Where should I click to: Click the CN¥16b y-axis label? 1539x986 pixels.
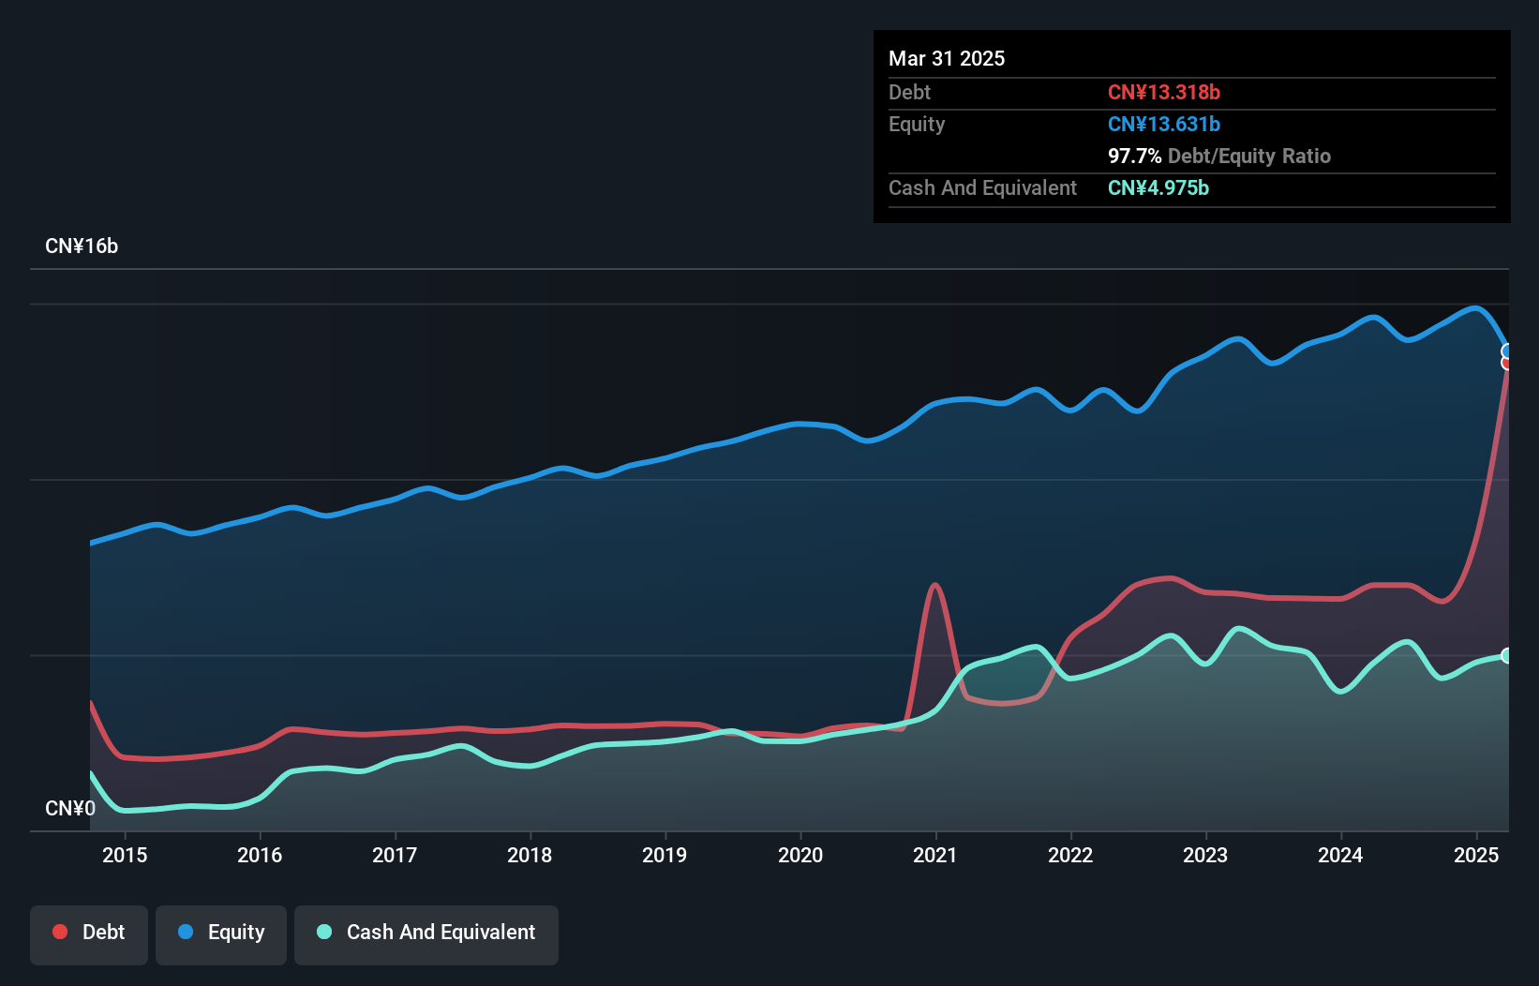82,246
